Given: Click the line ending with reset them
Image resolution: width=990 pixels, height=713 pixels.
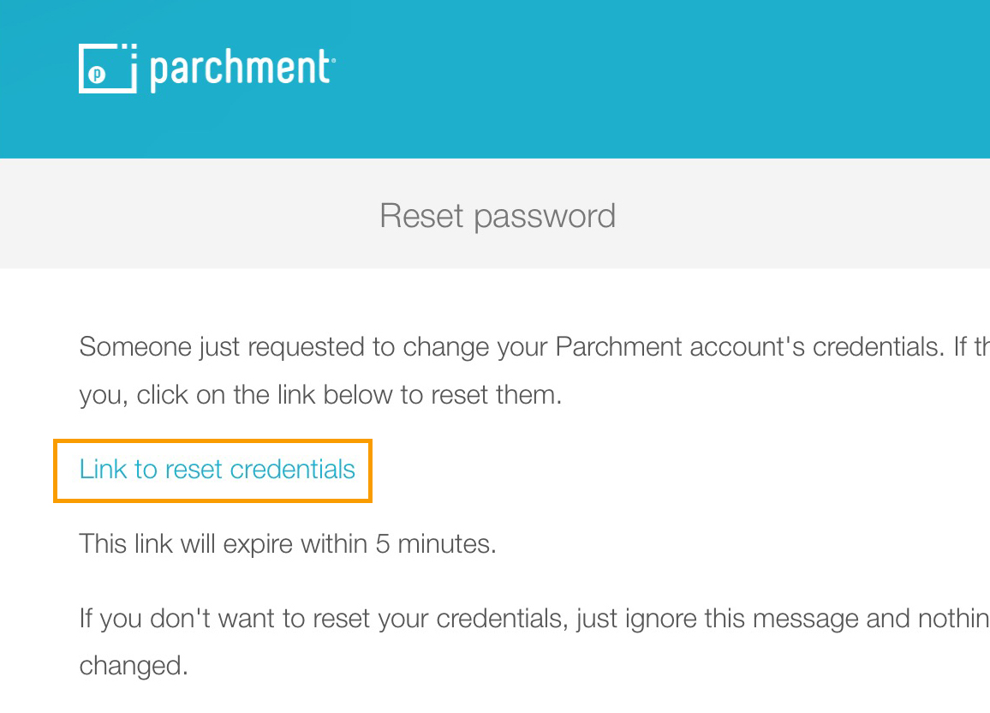Looking at the screenshot, I should click(320, 395).
